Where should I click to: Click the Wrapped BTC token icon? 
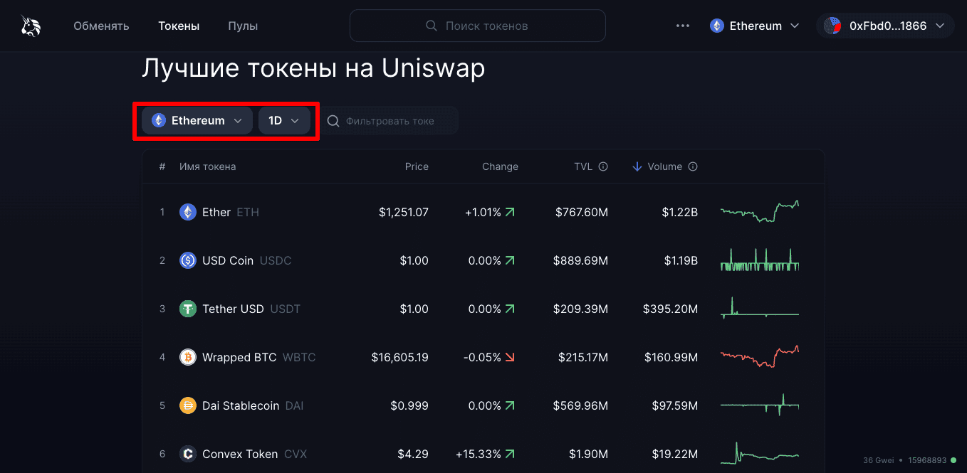click(x=188, y=357)
